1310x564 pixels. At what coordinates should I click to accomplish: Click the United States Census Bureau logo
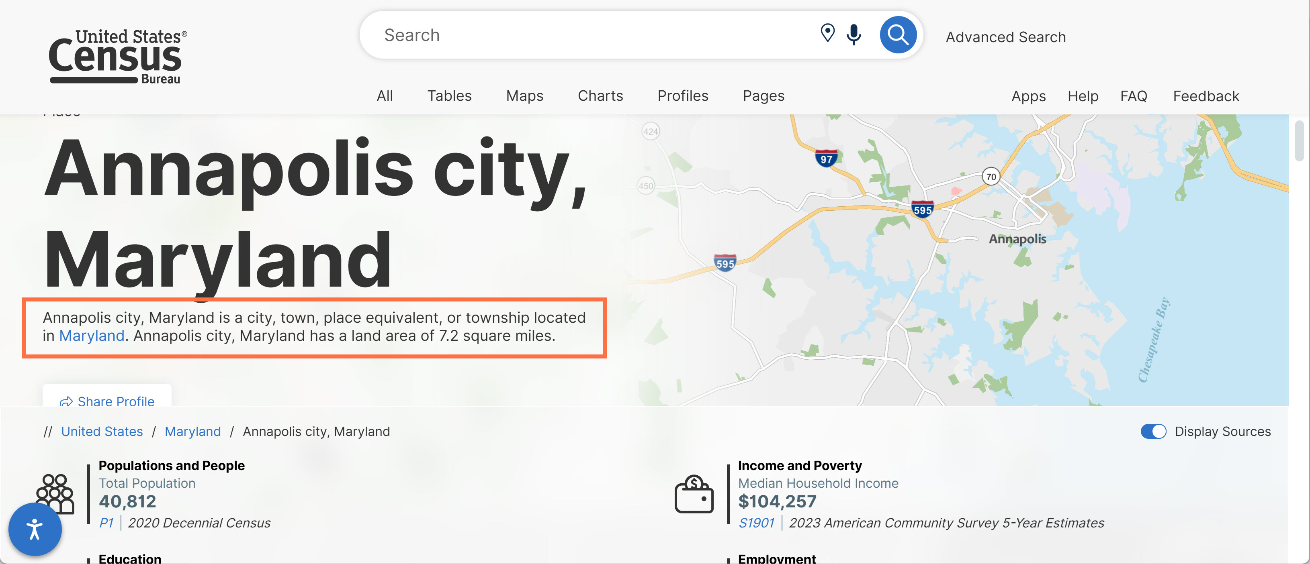click(x=118, y=56)
